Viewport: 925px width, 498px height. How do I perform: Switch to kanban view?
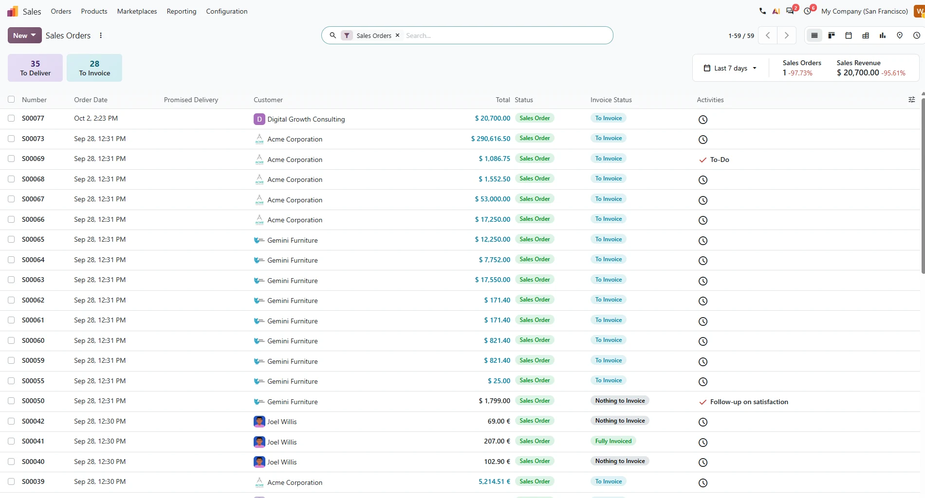coord(832,36)
